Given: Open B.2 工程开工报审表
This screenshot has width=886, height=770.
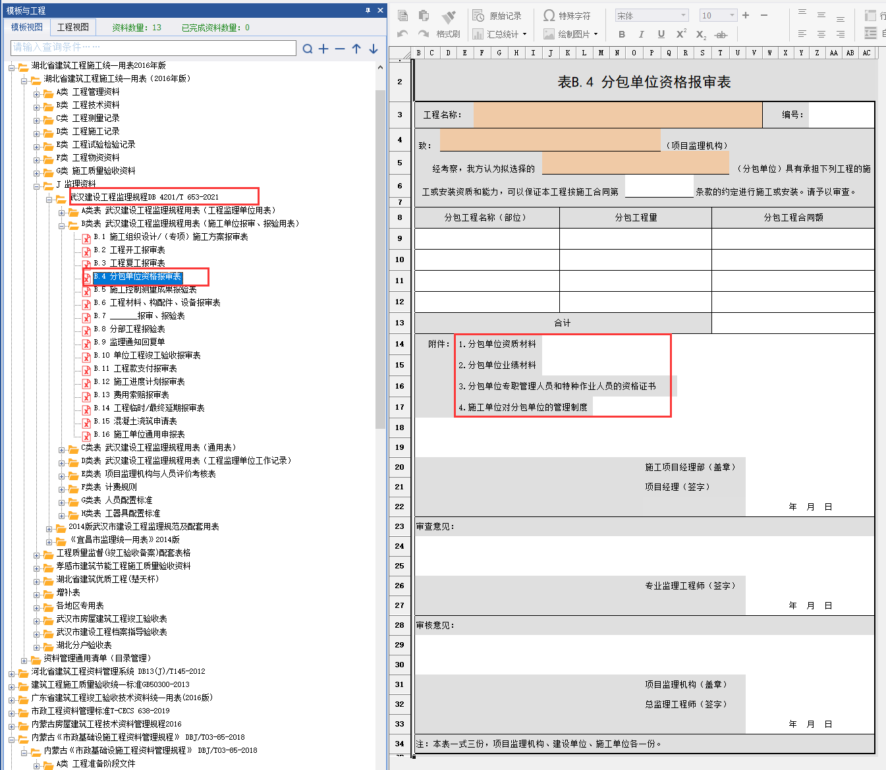Looking at the screenshot, I should tap(129, 250).
